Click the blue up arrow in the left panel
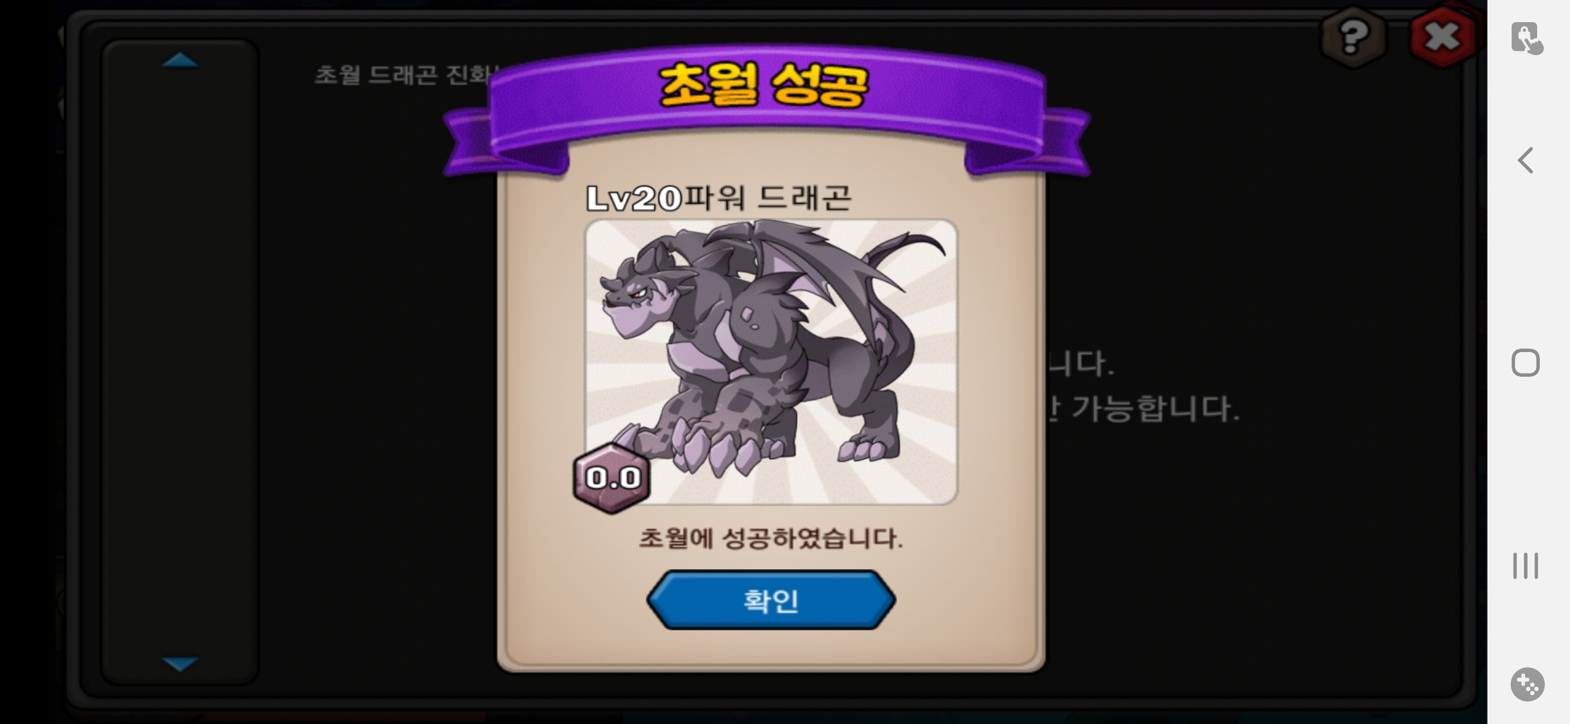Screen dimensions: 1570x724 [x=180, y=61]
